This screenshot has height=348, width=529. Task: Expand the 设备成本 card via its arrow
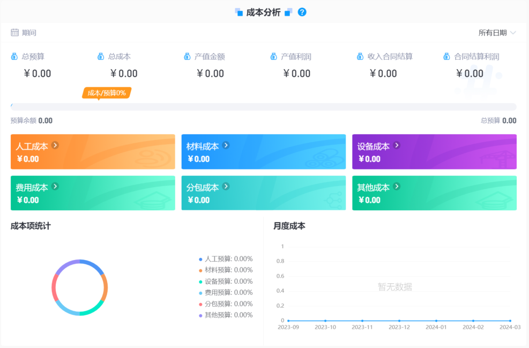tap(397, 145)
